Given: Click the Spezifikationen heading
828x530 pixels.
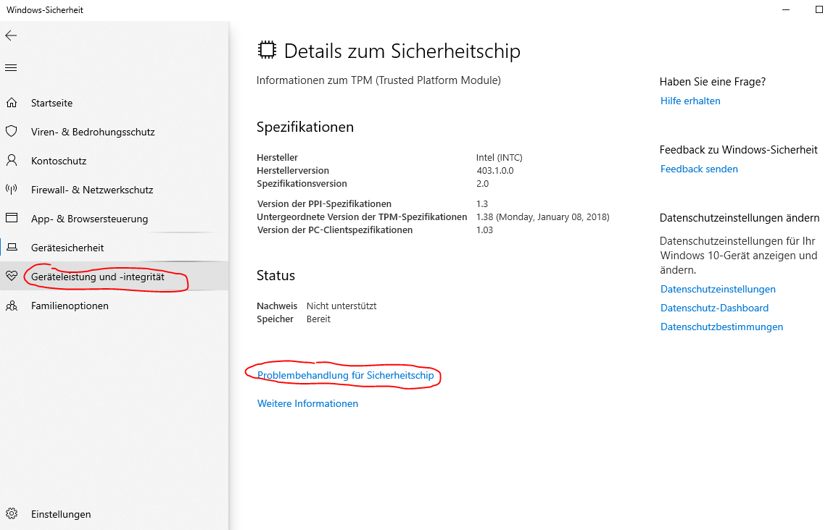Looking at the screenshot, I should (305, 127).
